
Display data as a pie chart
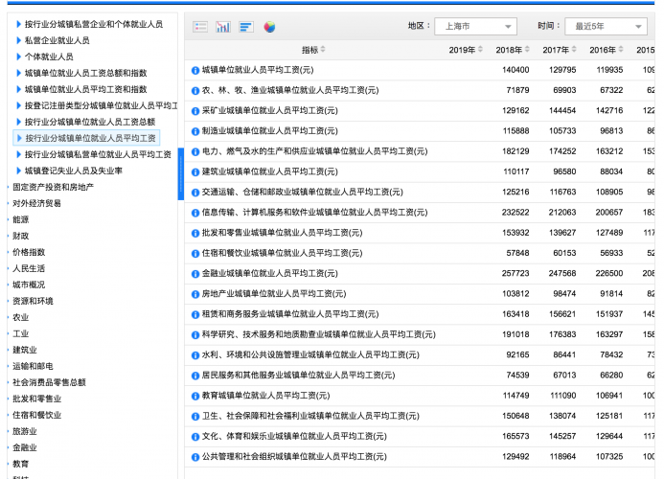point(269,27)
